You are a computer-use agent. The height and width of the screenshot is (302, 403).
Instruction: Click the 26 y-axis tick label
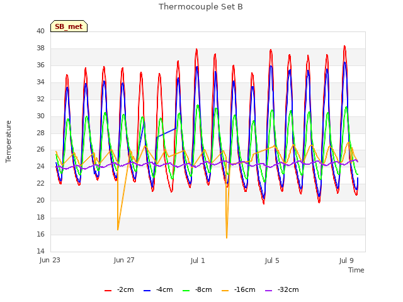click(x=40, y=149)
